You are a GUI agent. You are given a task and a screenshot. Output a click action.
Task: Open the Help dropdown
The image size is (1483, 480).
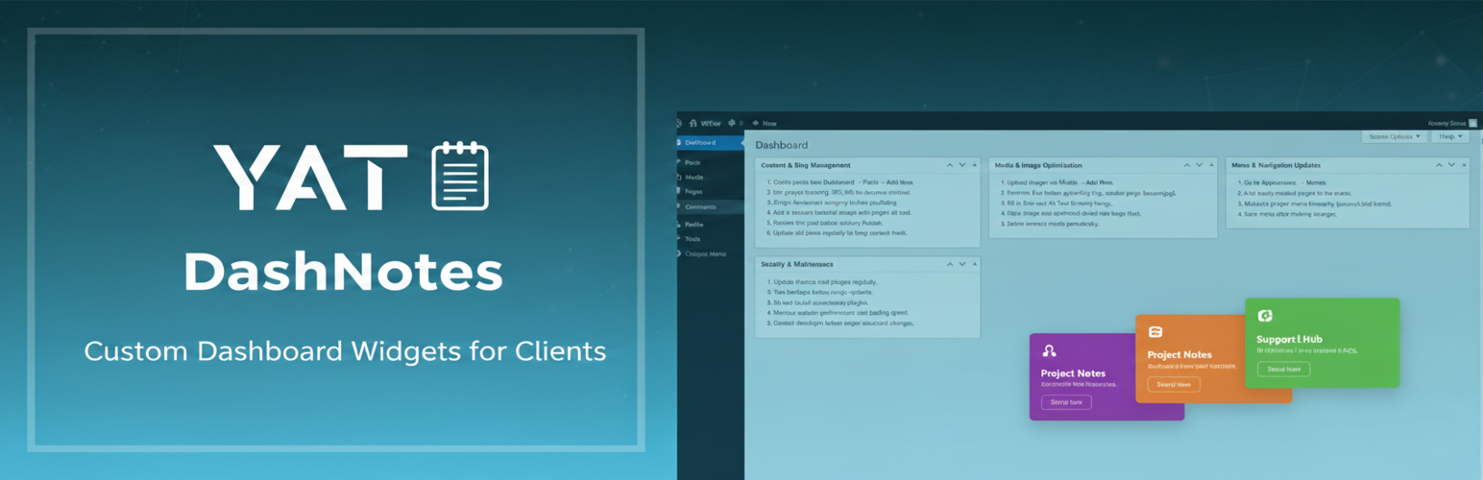(1449, 136)
